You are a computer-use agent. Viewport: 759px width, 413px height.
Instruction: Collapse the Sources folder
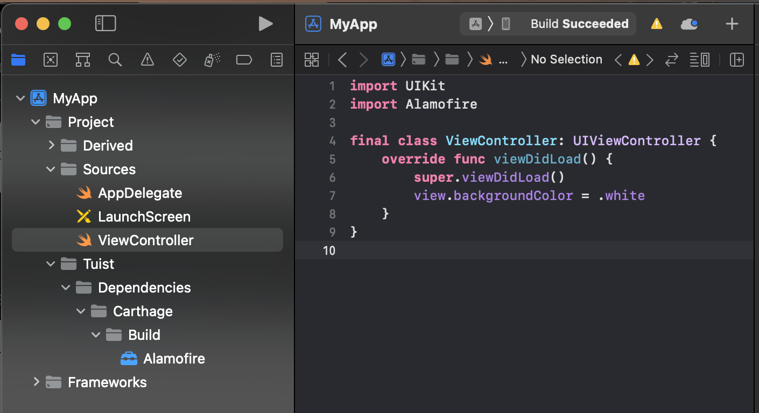[x=51, y=169]
